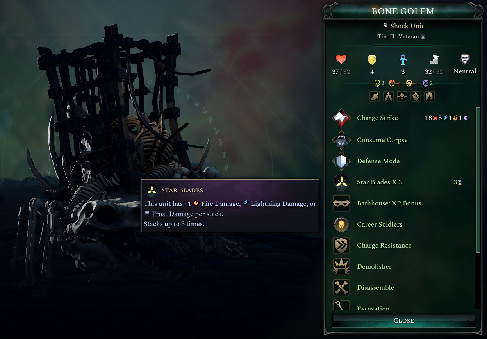The height and width of the screenshot is (339, 487).
Task: Select the Charge Strike ability icon
Action: [x=341, y=118]
